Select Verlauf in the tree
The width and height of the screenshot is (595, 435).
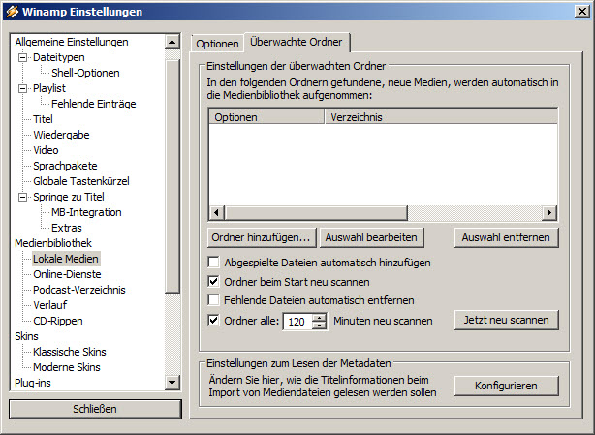click(x=50, y=305)
